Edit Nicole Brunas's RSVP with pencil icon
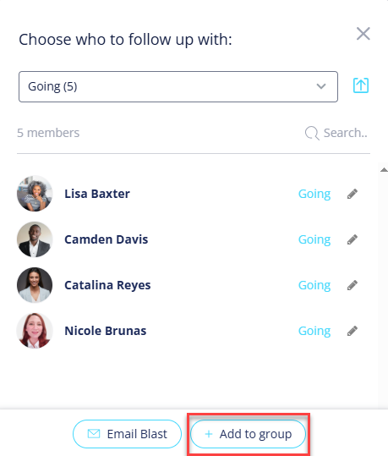 (352, 331)
